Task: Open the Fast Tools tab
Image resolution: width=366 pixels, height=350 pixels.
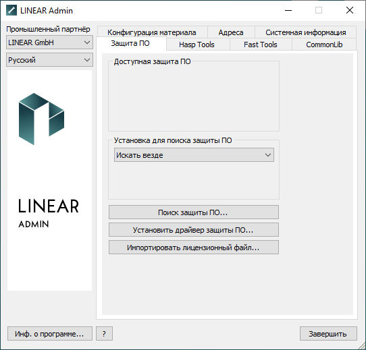Action: click(261, 45)
